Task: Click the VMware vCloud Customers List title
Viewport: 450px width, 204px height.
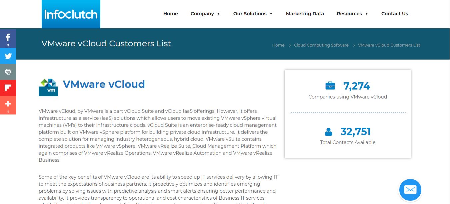Action: 106,44
